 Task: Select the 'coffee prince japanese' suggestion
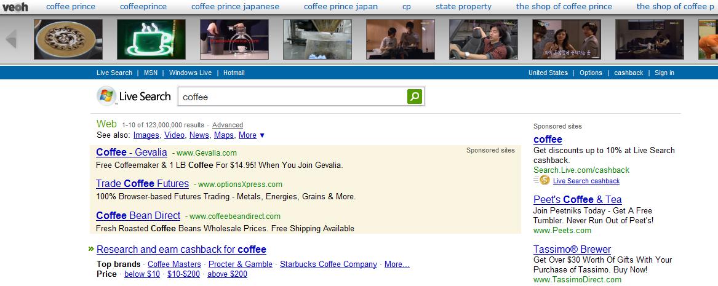click(235, 7)
